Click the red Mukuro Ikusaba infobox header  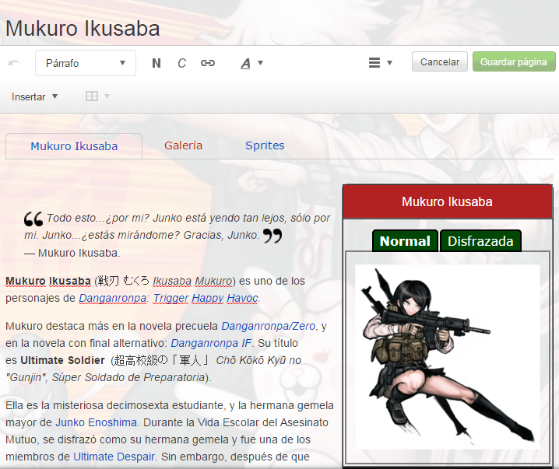pyautogui.click(x=448, y=201)
